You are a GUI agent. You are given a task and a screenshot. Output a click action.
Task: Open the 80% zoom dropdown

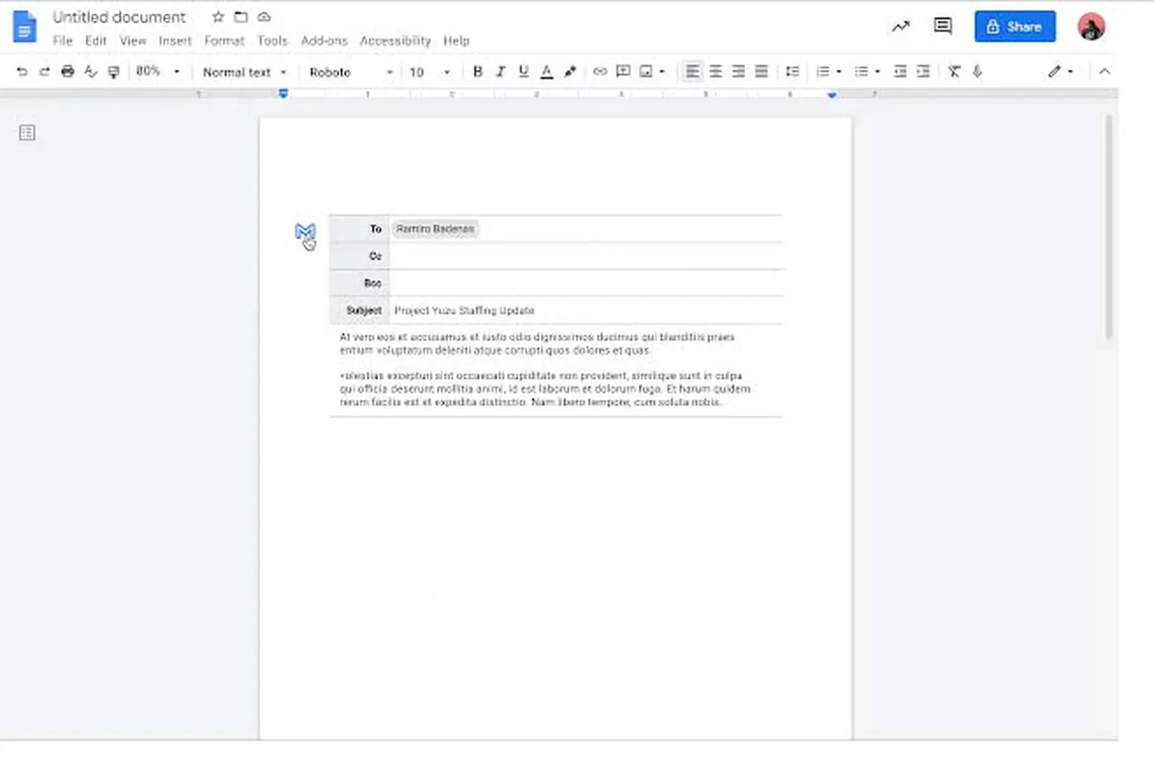(x=158, y=72)
